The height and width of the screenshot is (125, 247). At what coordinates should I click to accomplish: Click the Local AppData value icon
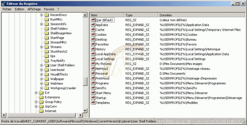pyautogui.click(x=93, y=54)
